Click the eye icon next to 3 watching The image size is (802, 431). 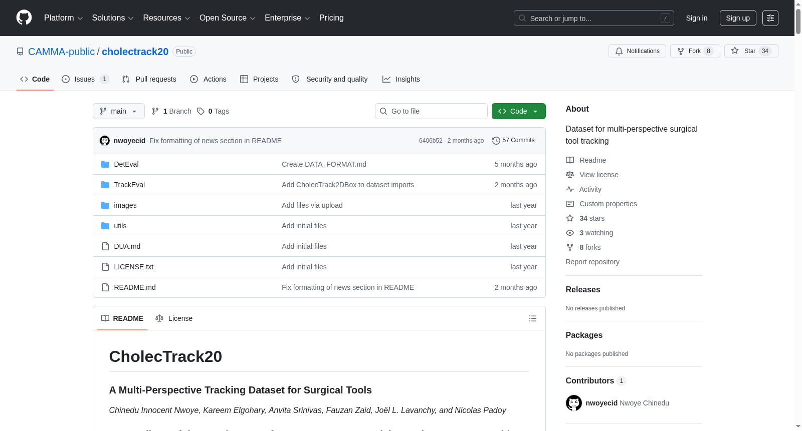570,233
